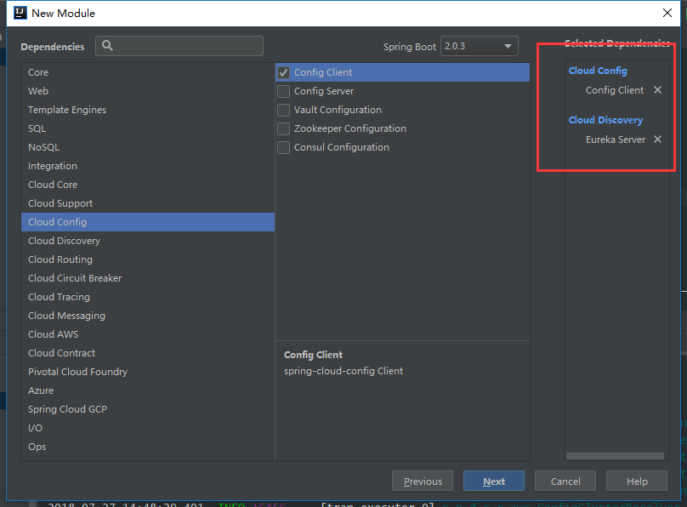Open Help for this dialog
687x507 pixels.
(x=637, y=481)
